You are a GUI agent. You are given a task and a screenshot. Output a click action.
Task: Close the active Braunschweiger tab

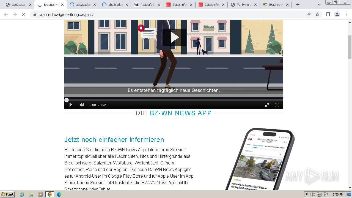coord(62,5)
